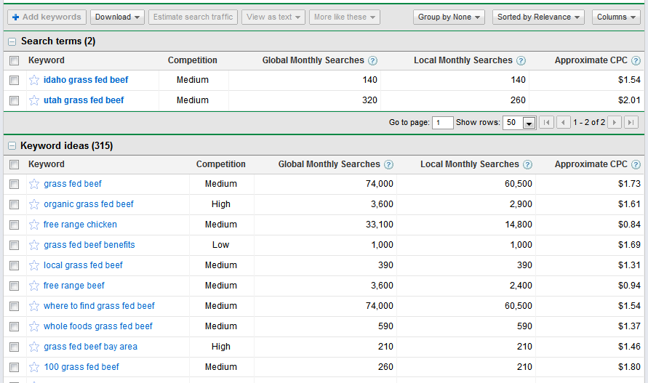Image resolution: width=648 pixels, height=383 pixels.
Task: Open the 'Sorted by Relevance' dropdown
Action: [x=539, y=17]
